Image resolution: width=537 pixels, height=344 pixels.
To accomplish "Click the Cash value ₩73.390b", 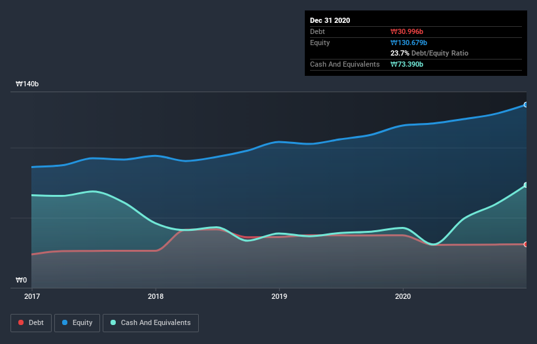I will (x=407, y=64).
